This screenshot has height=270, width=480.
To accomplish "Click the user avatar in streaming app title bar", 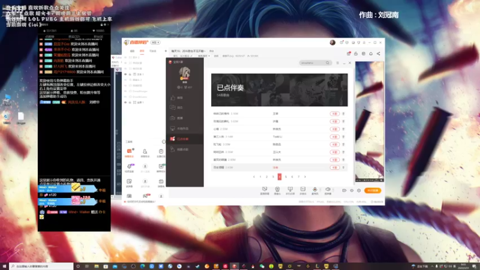I will [332, 43].
